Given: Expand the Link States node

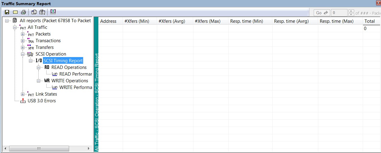Looking at the screenshot, I should [x=23, y=94].
